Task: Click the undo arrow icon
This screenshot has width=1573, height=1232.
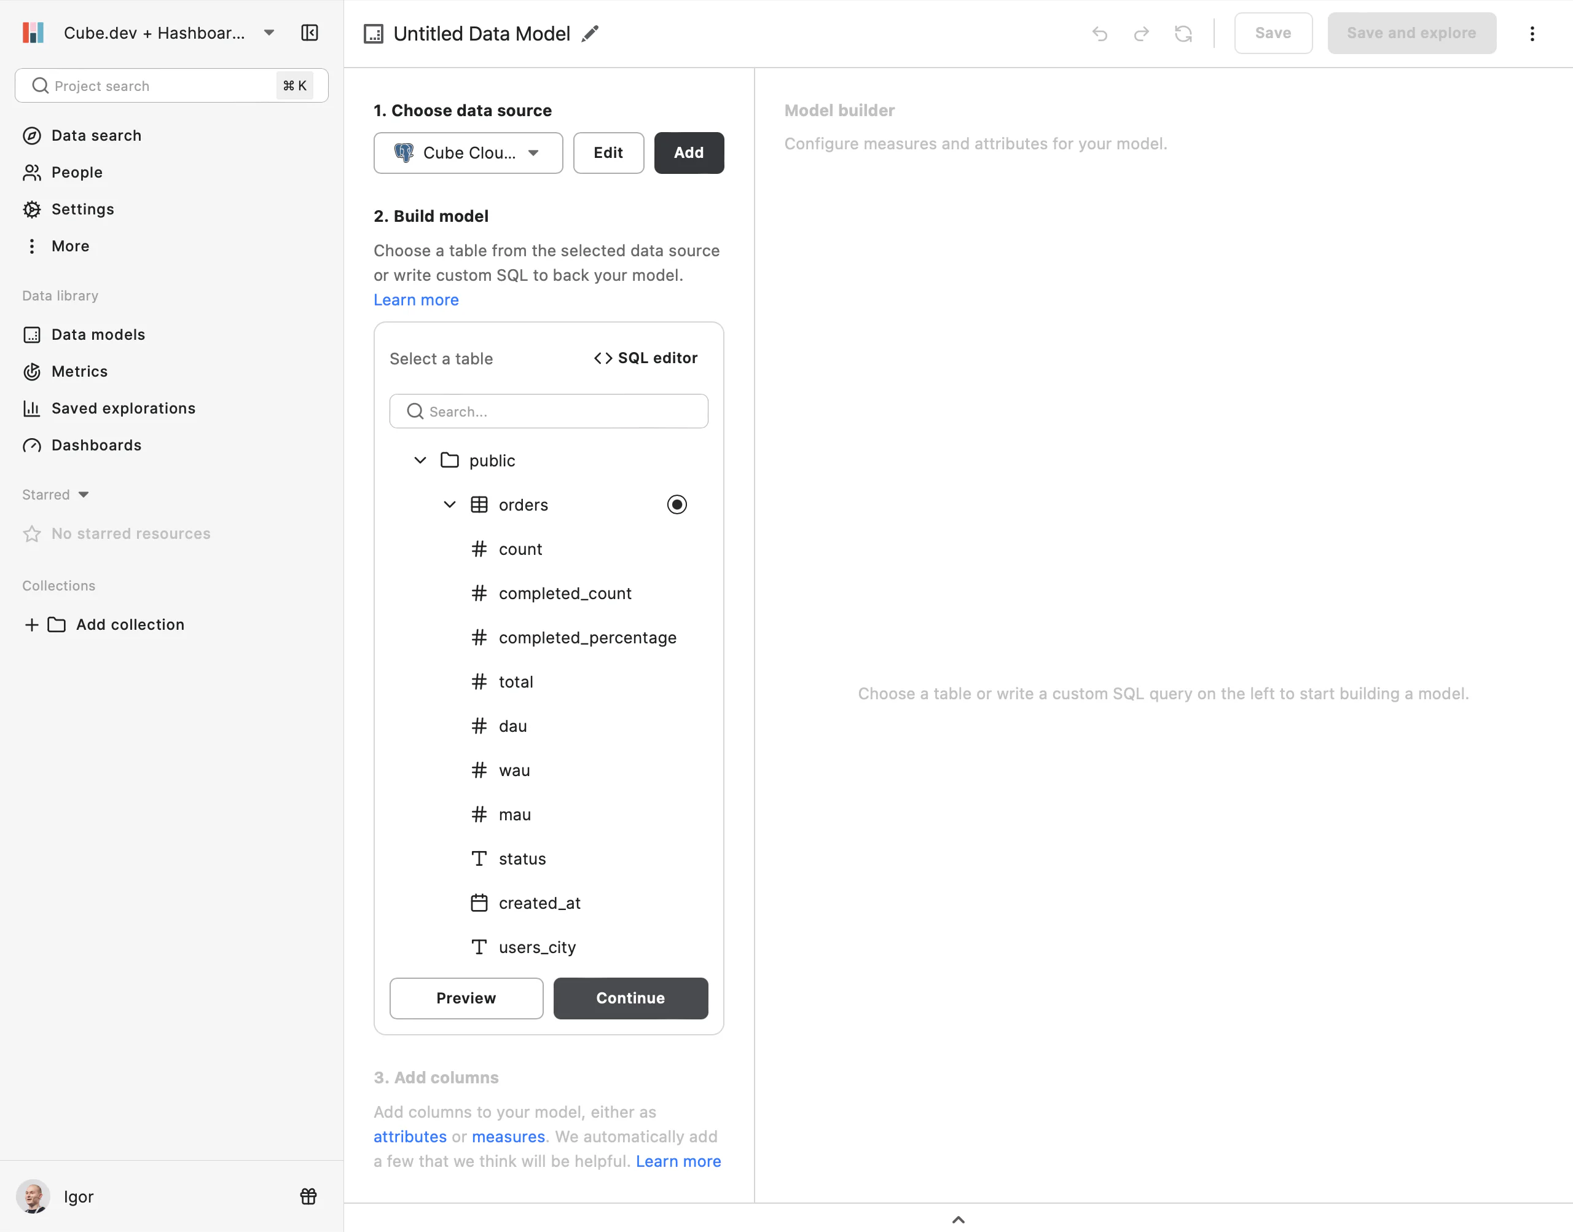Action: (1099, 34)
